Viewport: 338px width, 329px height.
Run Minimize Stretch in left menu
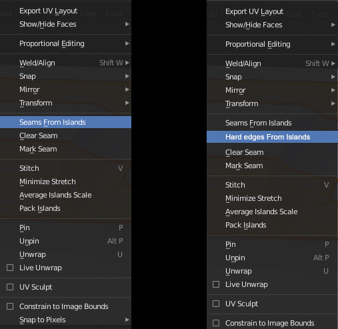pyautogui.click(x=65, y=182)
